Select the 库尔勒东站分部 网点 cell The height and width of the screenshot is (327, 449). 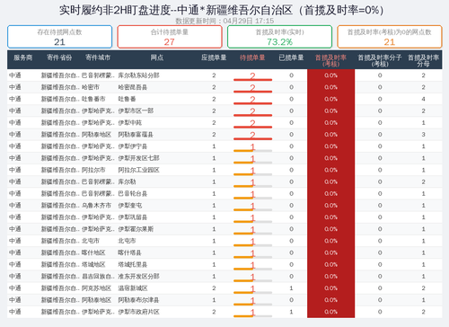tap(138, 75)
